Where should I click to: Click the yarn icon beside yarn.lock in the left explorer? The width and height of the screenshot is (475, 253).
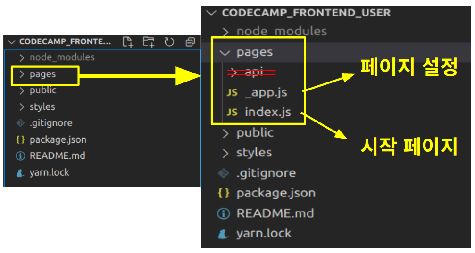20,172
